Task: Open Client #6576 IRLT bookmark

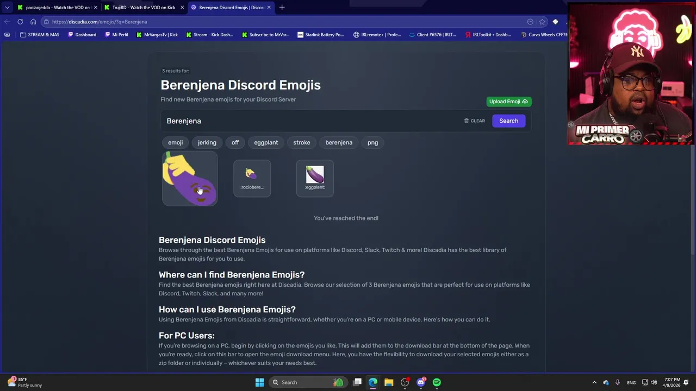Action: 432,35
